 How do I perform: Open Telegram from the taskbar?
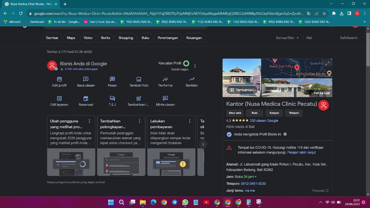click(175, 202)
